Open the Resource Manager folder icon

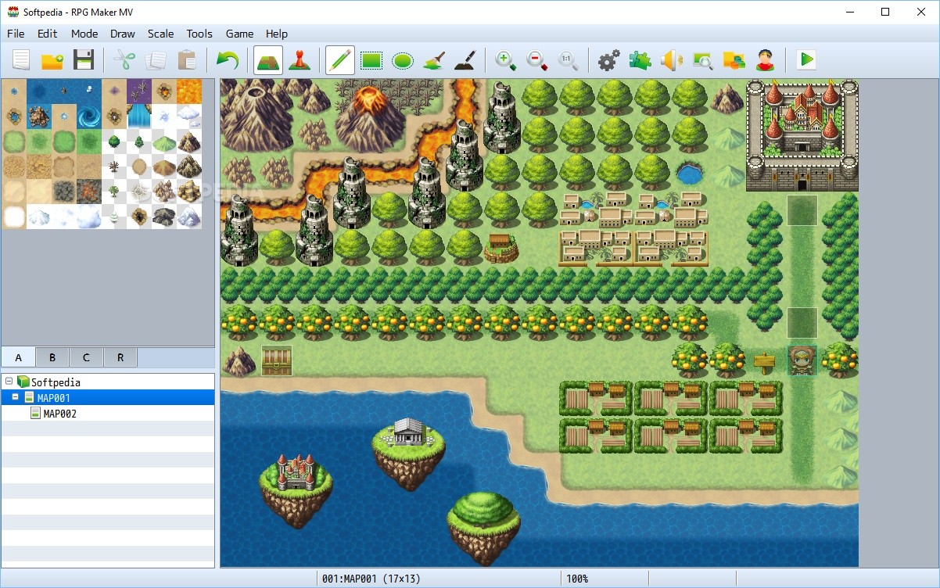pos(734,59)
